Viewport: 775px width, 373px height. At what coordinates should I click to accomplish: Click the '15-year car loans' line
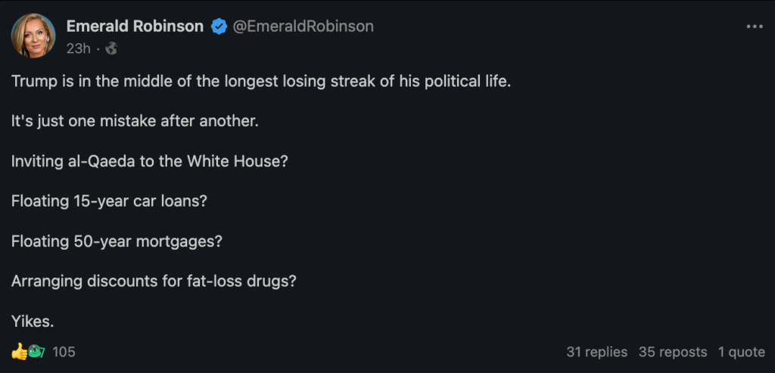coord(109,200)
